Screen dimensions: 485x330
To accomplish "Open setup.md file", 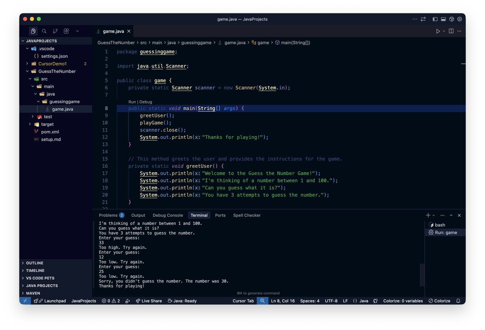I will pyautogui.click(x=56, y=139).
